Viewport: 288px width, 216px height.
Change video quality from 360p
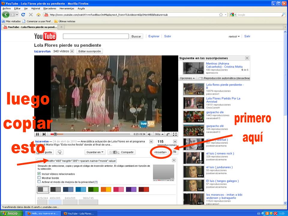(x=159, y=134)
